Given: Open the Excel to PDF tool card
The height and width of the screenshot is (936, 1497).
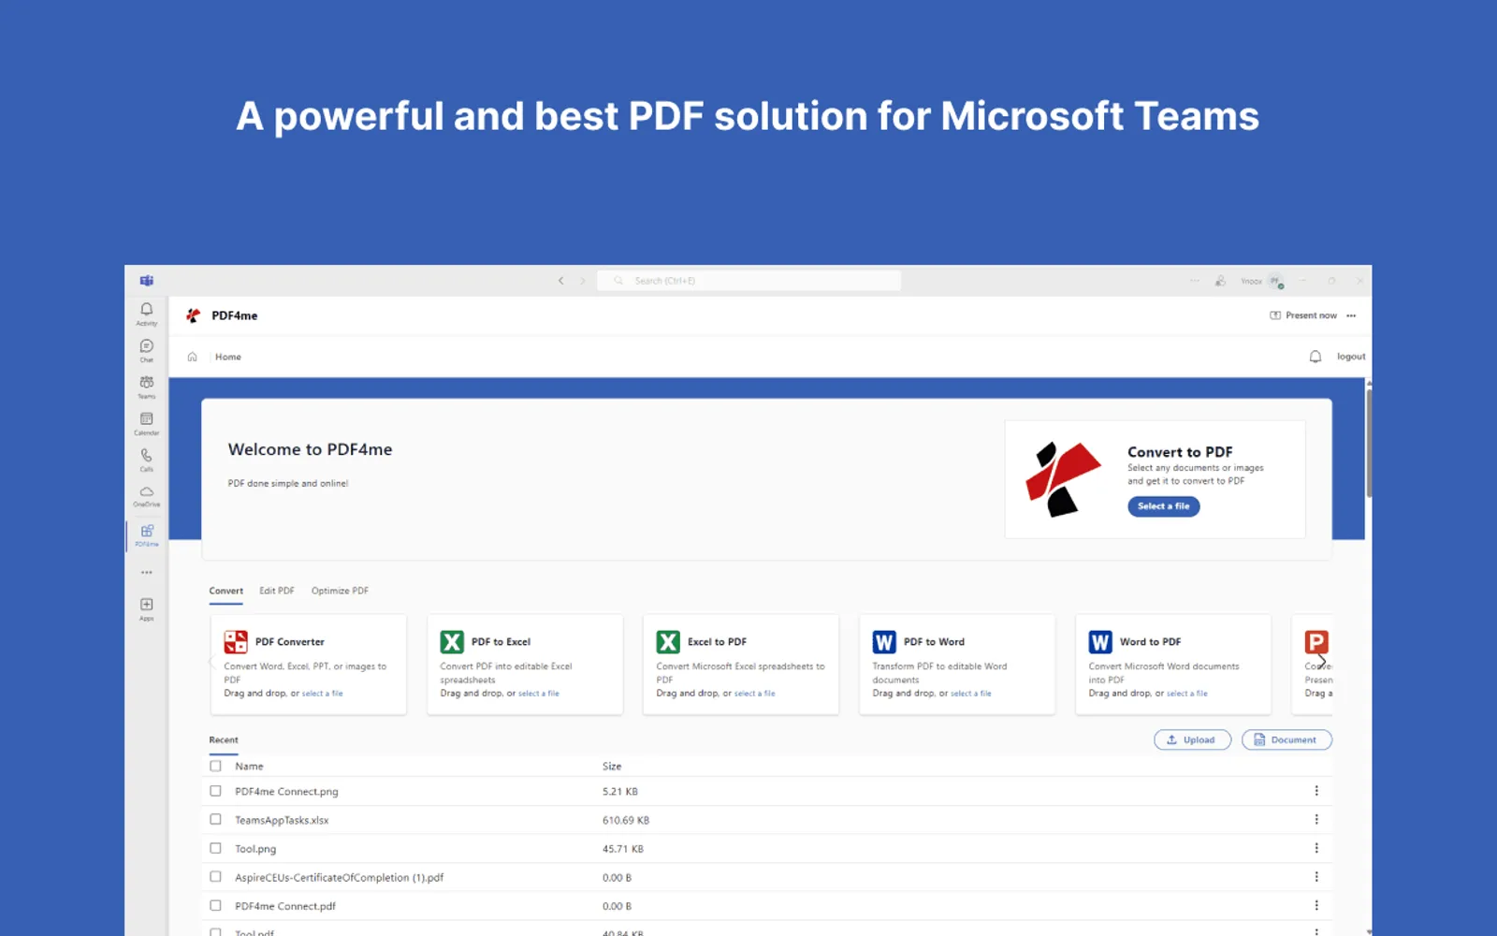Looking at the screenshot, I should point(741,665).
